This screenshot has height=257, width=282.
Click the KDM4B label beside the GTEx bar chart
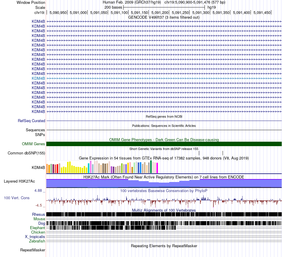point(38,167)
